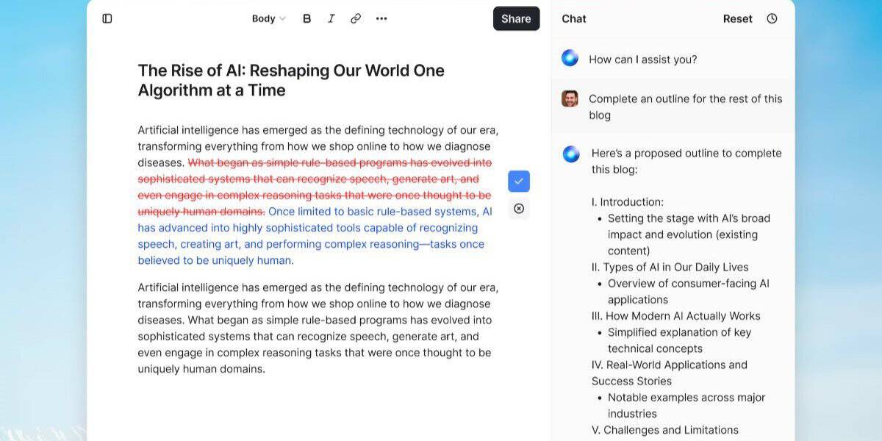Reject the suggested edit with the X
This screenshot has height=441, width=882.
519,209
